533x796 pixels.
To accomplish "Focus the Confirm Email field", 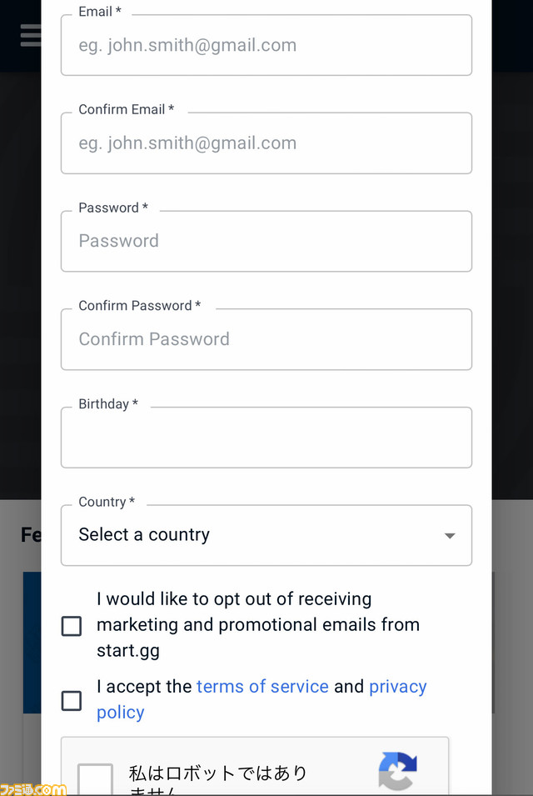I will (x=266, y=143).
